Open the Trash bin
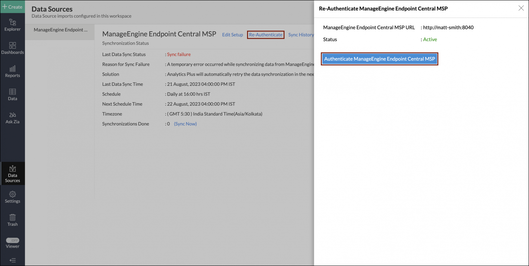Screen dimensions: 529x266 tap(12, 220)
